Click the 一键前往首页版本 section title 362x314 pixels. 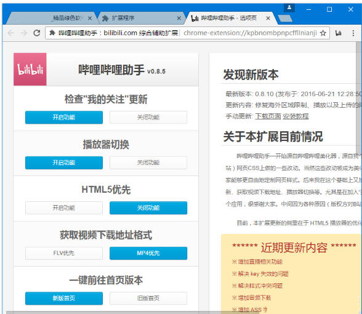(106, 280)
